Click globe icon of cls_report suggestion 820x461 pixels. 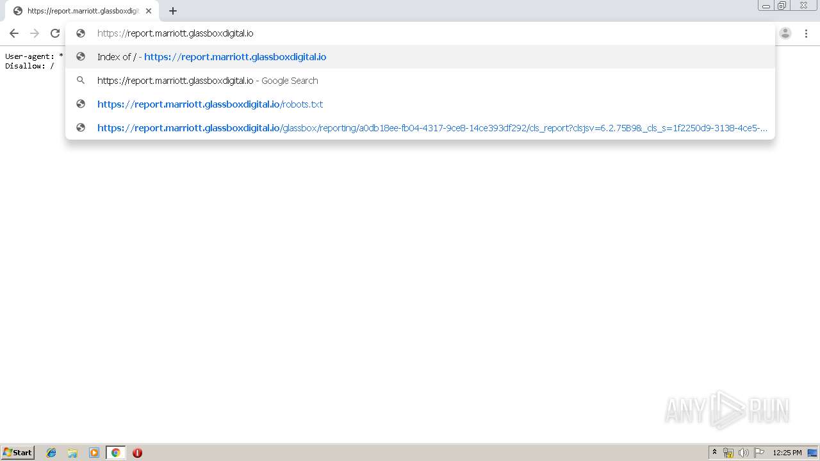pyautogui.click(x=81, y=128)
